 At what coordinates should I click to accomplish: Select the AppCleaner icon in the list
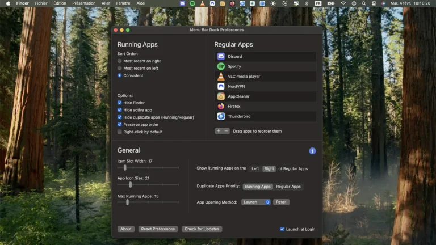click(x=221, y=96)
